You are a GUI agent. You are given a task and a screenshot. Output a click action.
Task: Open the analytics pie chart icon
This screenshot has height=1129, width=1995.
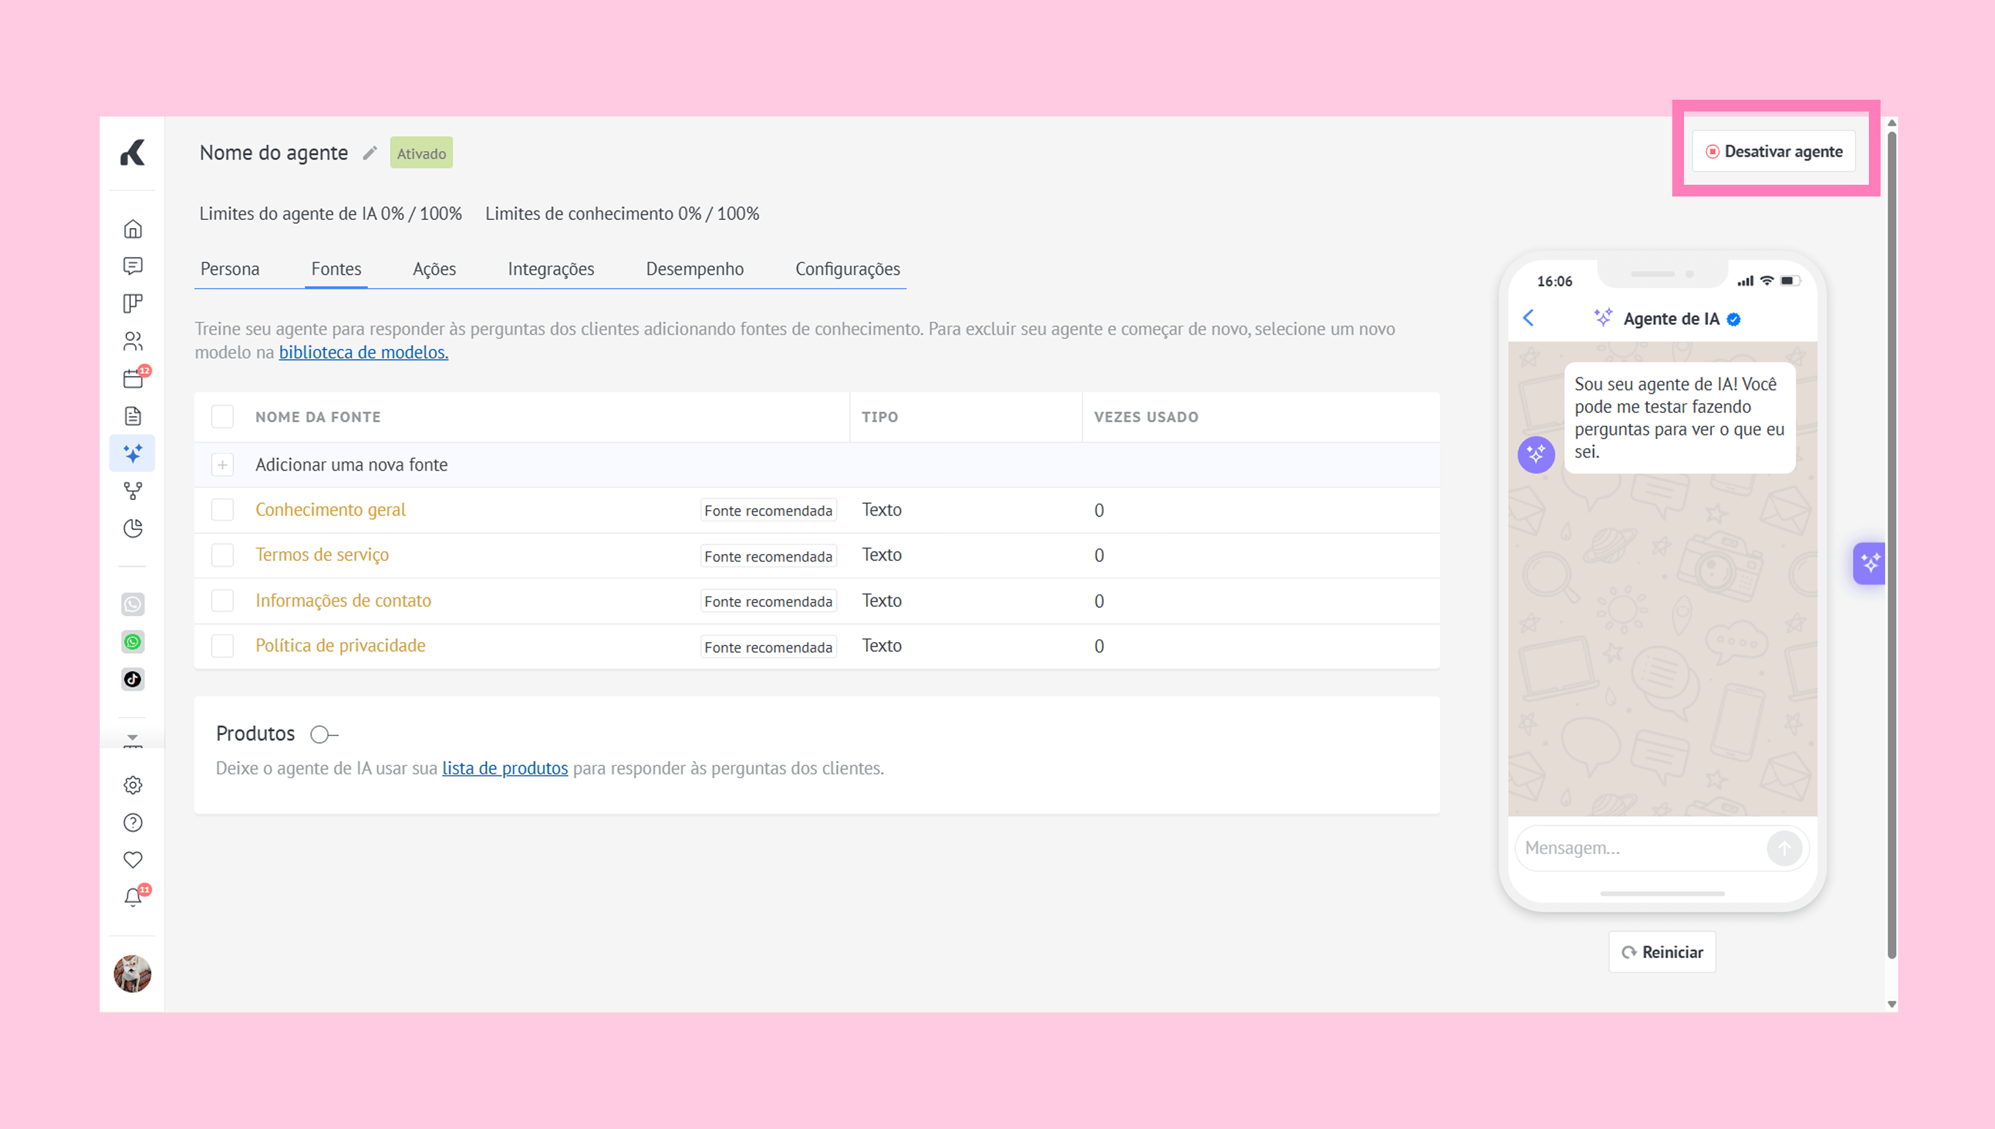pos(133,529)
